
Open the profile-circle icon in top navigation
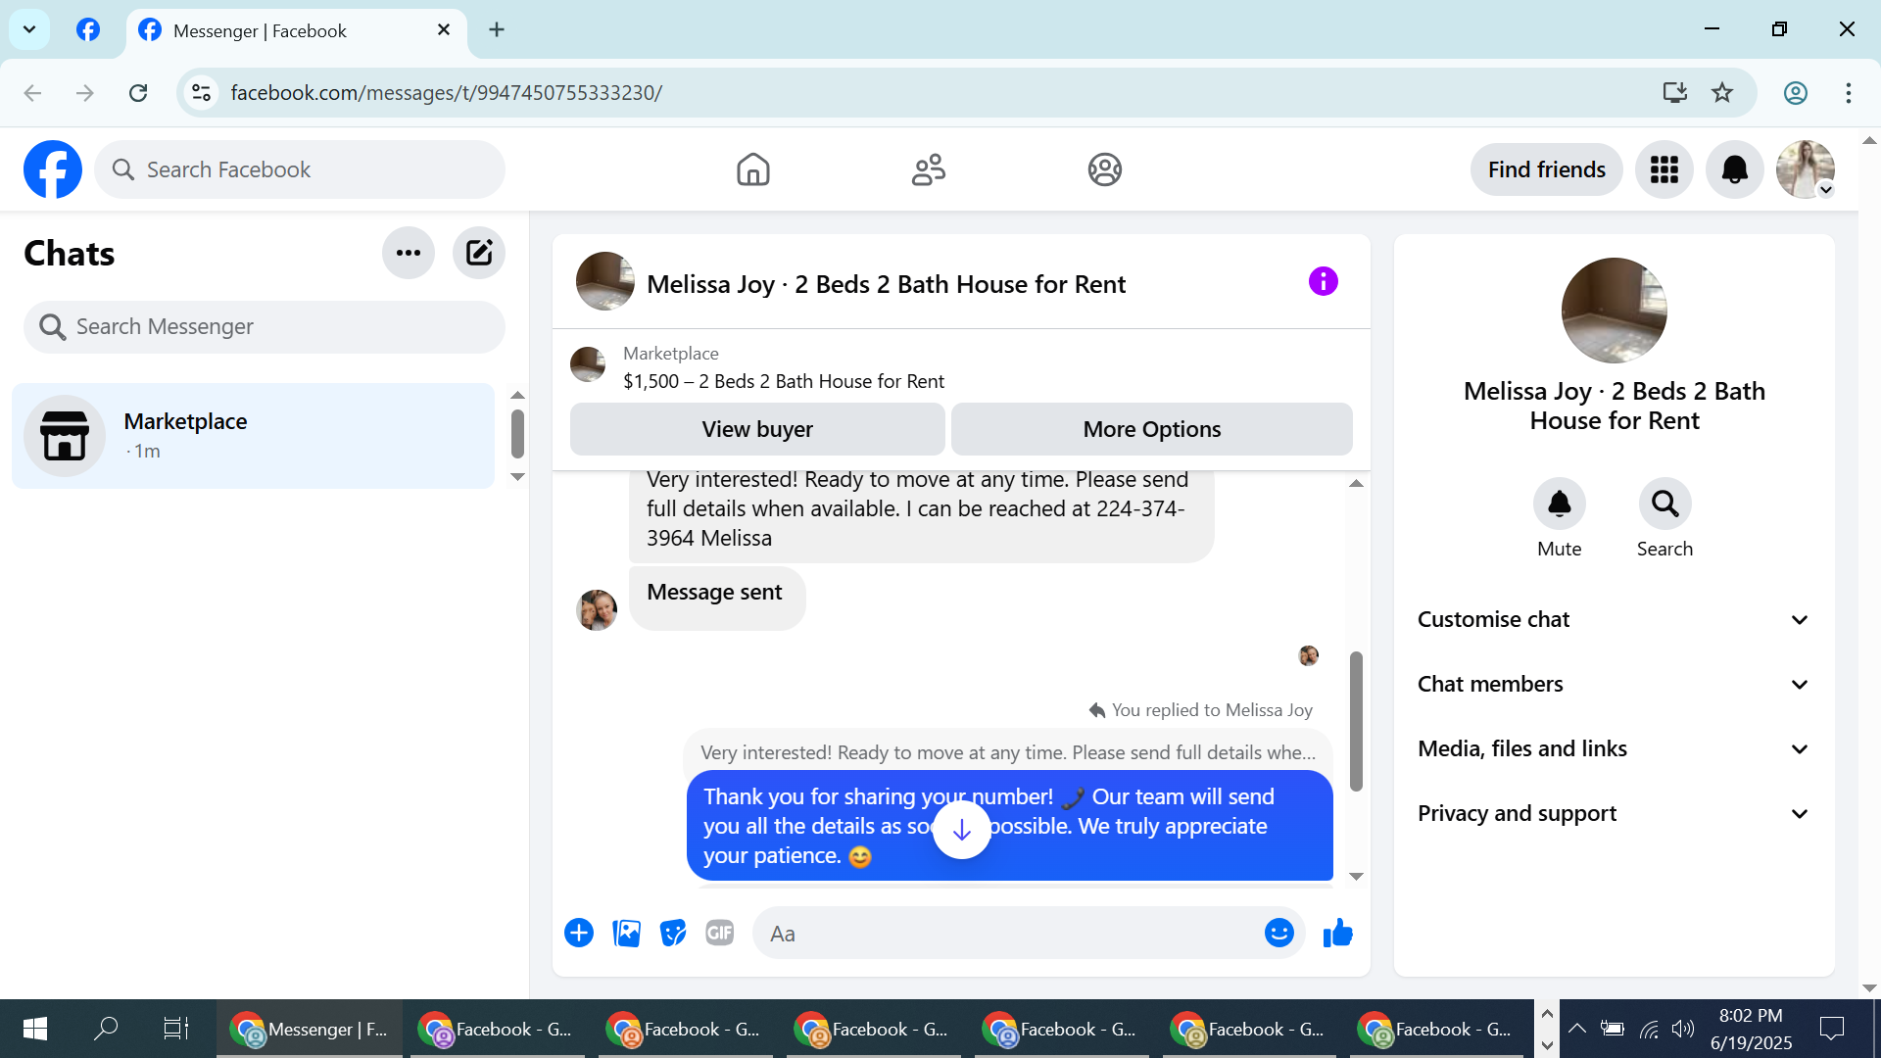1105,169
